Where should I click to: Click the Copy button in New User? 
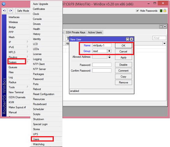(124, 77)
